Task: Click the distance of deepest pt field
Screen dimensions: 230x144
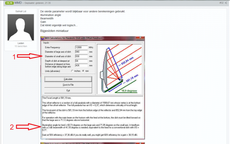Action: point(81,65)
